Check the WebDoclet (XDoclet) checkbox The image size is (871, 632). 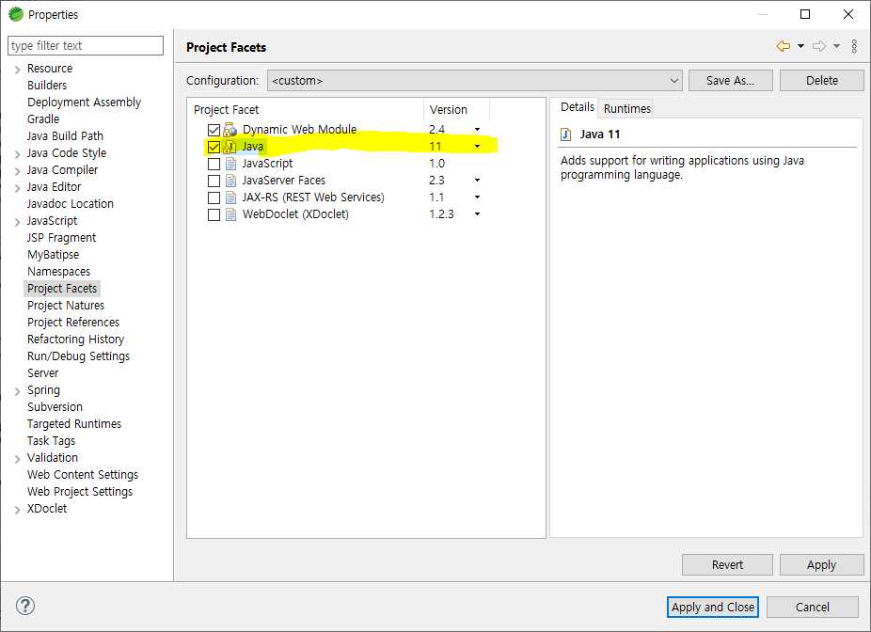(x=214, y=215)
